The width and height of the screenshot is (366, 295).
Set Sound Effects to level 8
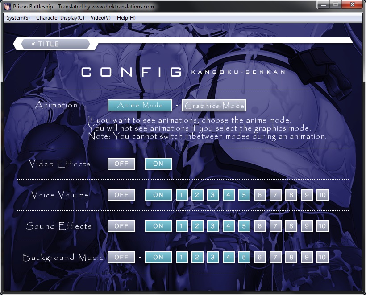point(291,226)
